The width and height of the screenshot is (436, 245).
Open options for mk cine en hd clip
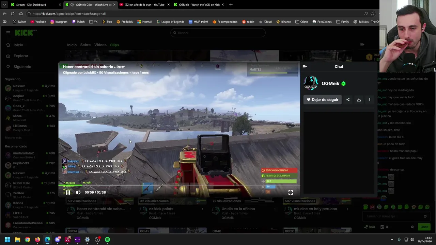click(347, 209)
